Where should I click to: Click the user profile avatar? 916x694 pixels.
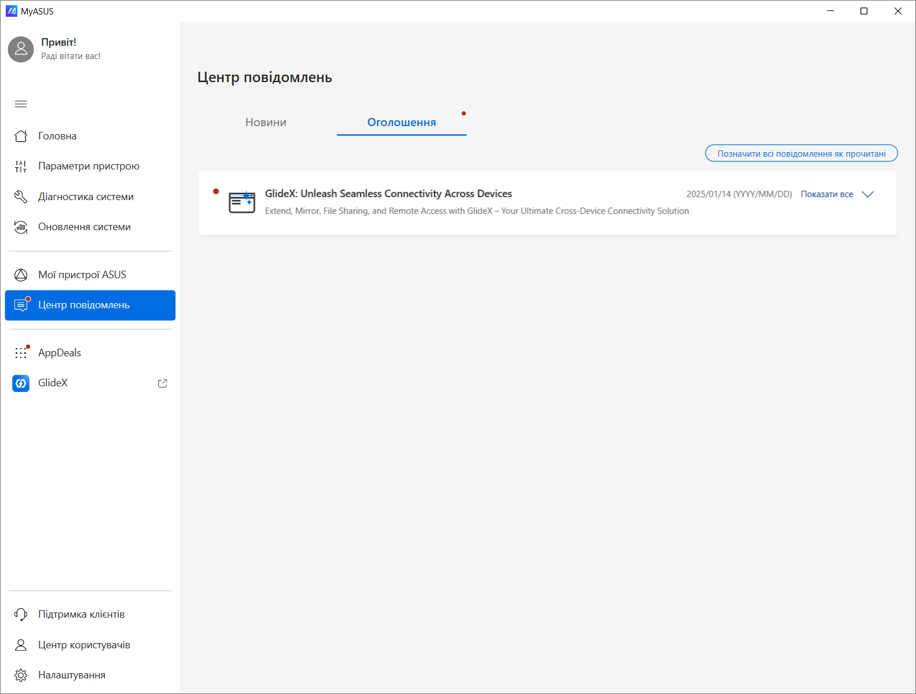coord(21,50)
